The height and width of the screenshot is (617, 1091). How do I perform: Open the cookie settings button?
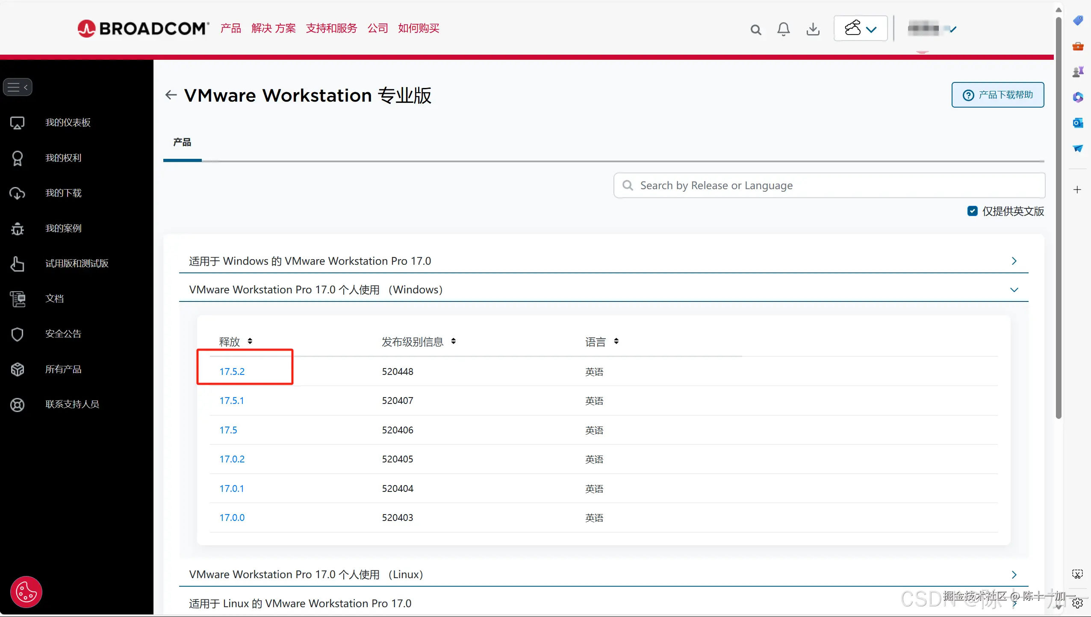click(26, 592)
